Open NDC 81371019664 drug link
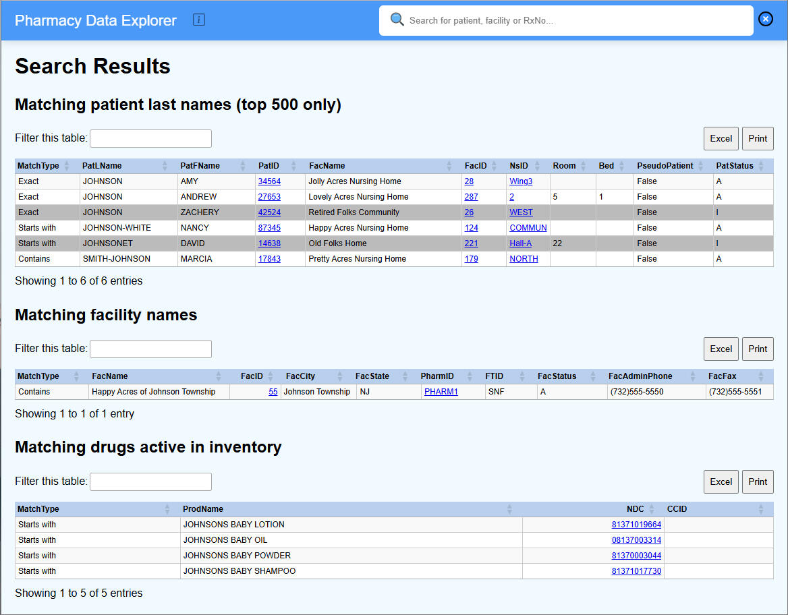 [636, 525]
